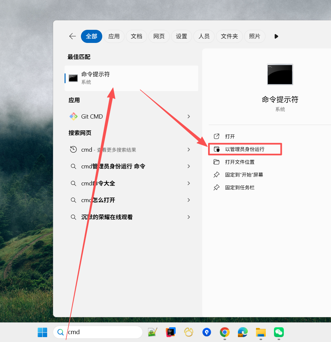The width and height of the screenshot is (331, 342).
Task: Open the Windows Start button
Action: (x=42, y=332)
